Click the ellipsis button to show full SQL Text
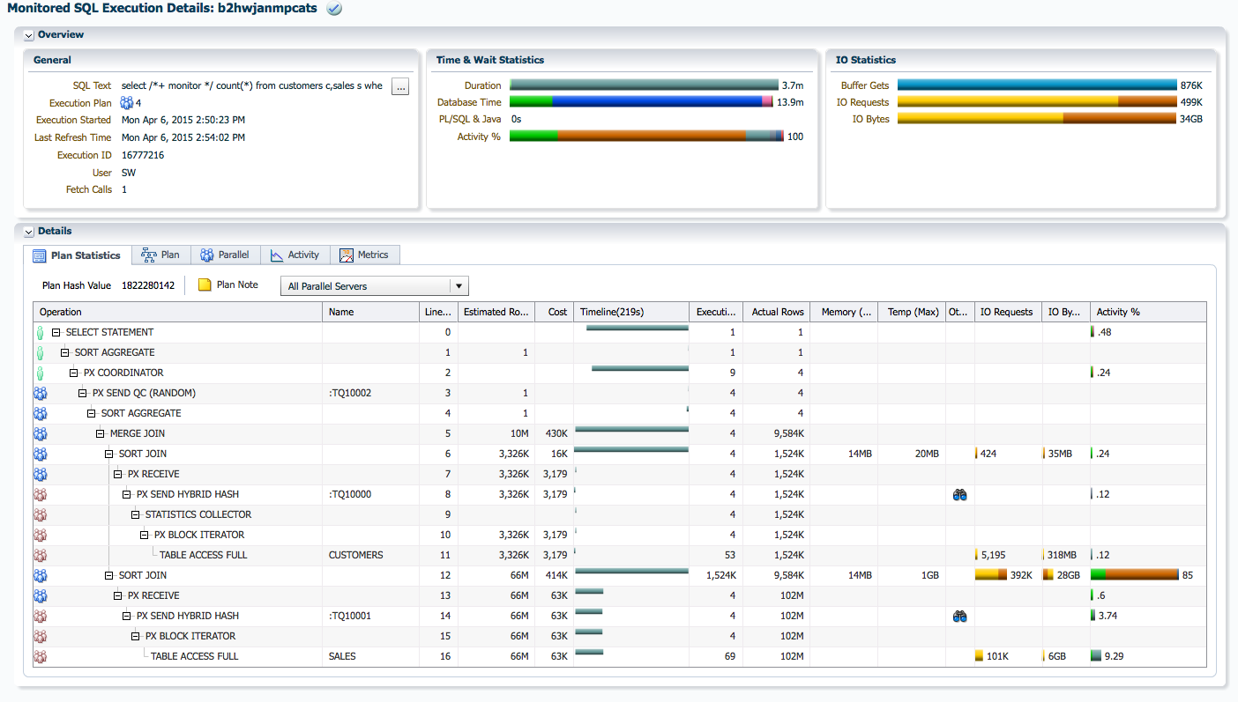1238x702 pixels. [x=399, y=86]
